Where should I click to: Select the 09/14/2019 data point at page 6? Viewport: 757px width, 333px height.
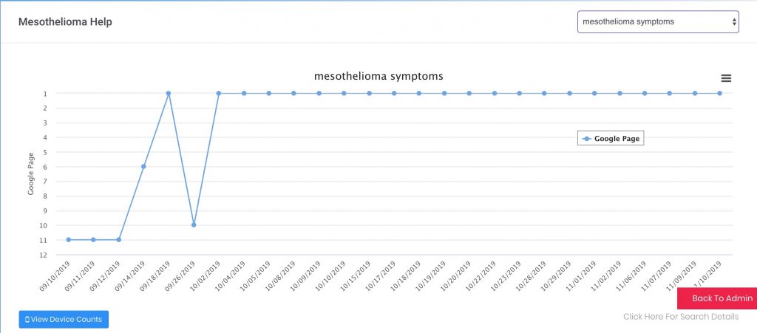[143, 166]
